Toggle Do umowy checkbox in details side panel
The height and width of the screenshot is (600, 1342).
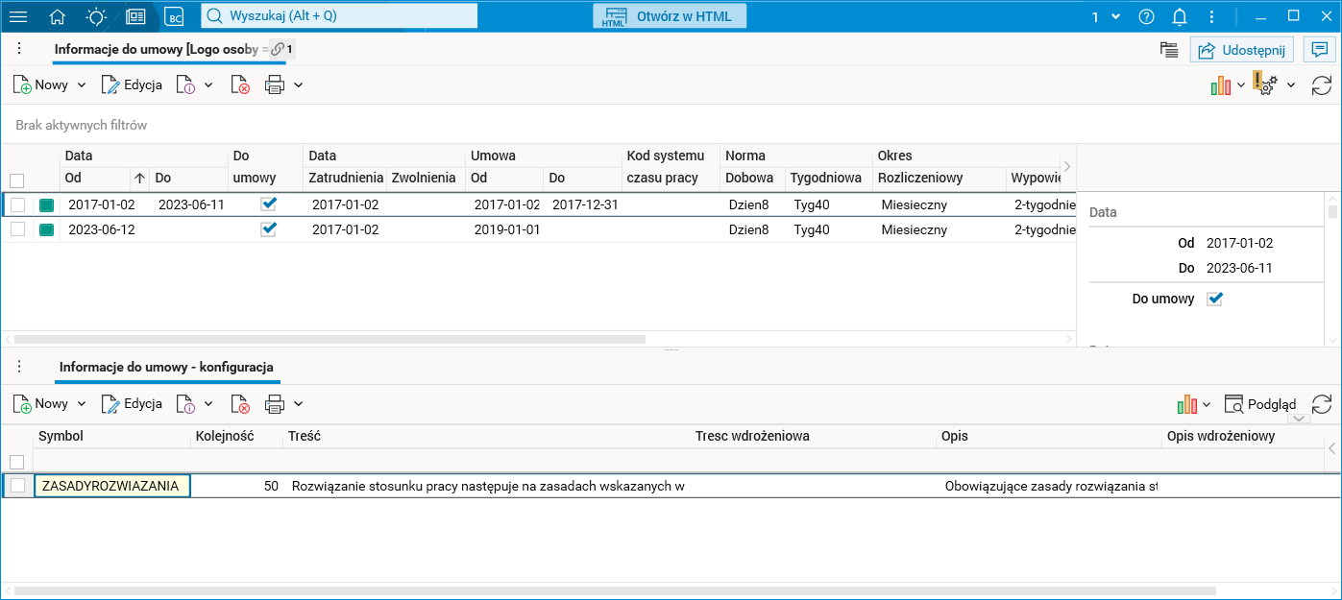(1214, 299)
